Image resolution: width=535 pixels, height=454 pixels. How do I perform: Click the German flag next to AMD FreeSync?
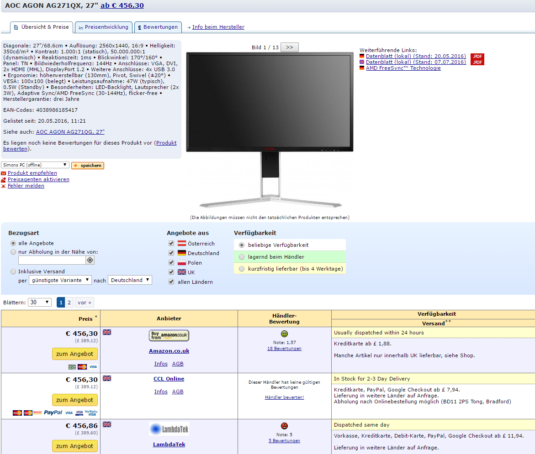pos(362,68)
